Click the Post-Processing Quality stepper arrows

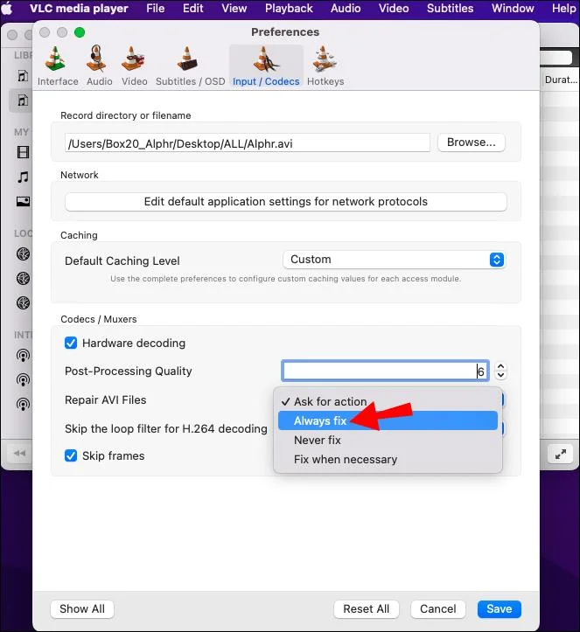coord(500,371)
